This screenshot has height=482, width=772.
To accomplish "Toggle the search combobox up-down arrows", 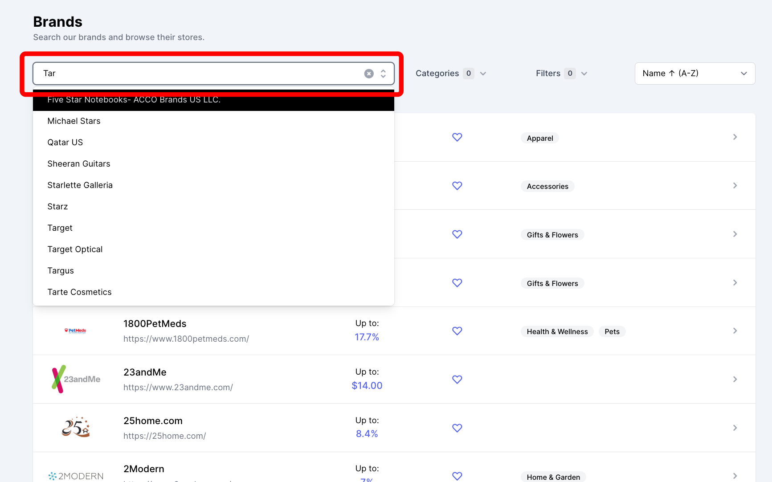I will pos(383,74).
